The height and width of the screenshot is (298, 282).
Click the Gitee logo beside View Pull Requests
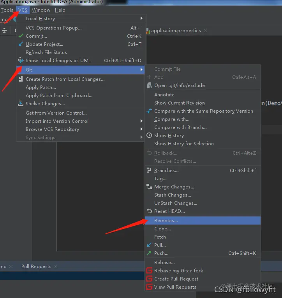[x=149, y=287]
